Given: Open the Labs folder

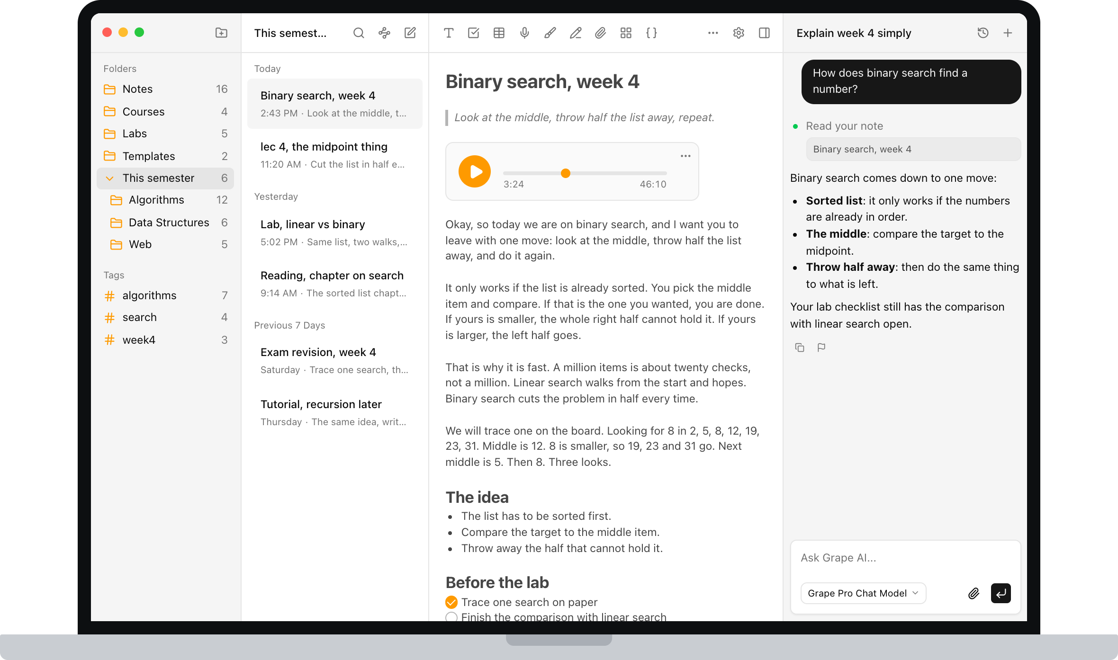Looking at the screenshot, I should pyautogui.click(x=165, y=134).
